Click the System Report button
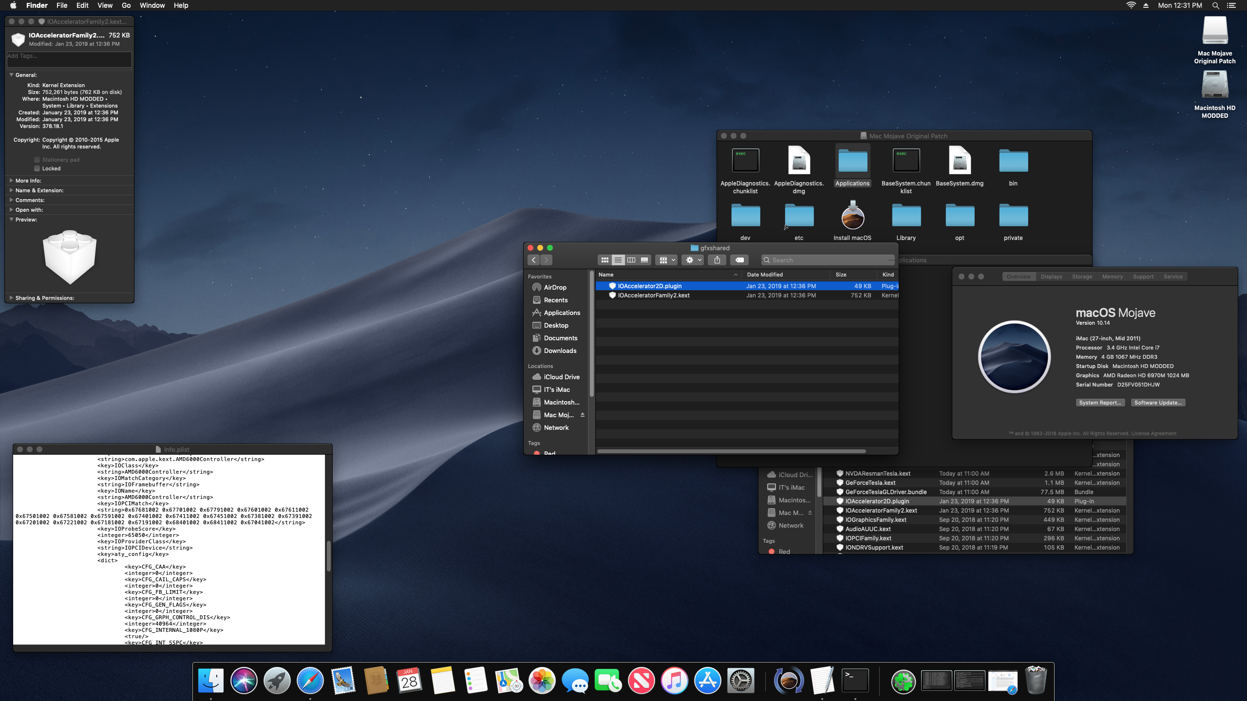This screenshot has height=701, width=1247. [1100, 403]
